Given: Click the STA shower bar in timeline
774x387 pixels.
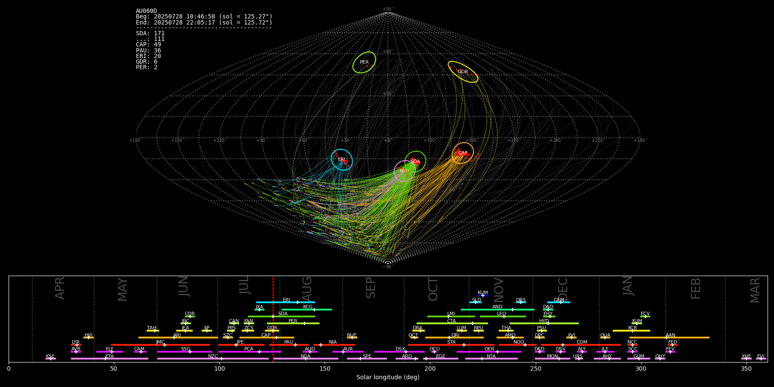Looking at the screenshot, I should 451,345.
